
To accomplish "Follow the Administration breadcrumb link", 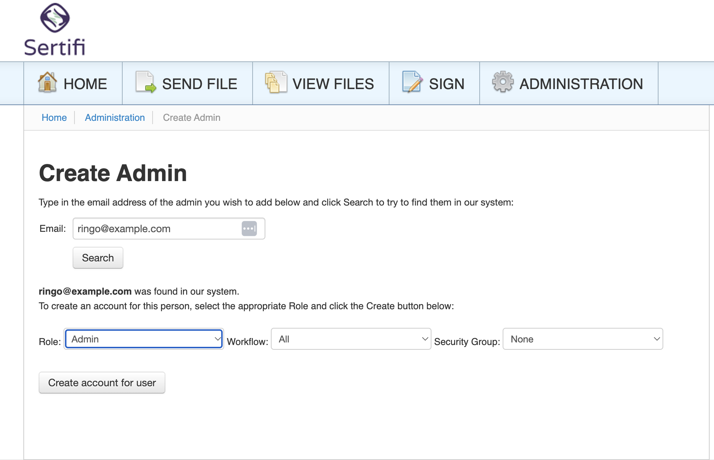I will coord(115,118).
